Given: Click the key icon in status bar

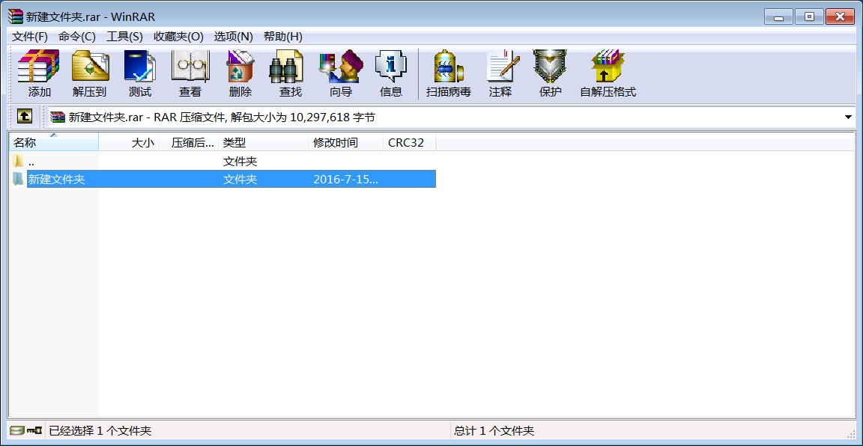Looking at the screenshot, I should pos(34,430).
